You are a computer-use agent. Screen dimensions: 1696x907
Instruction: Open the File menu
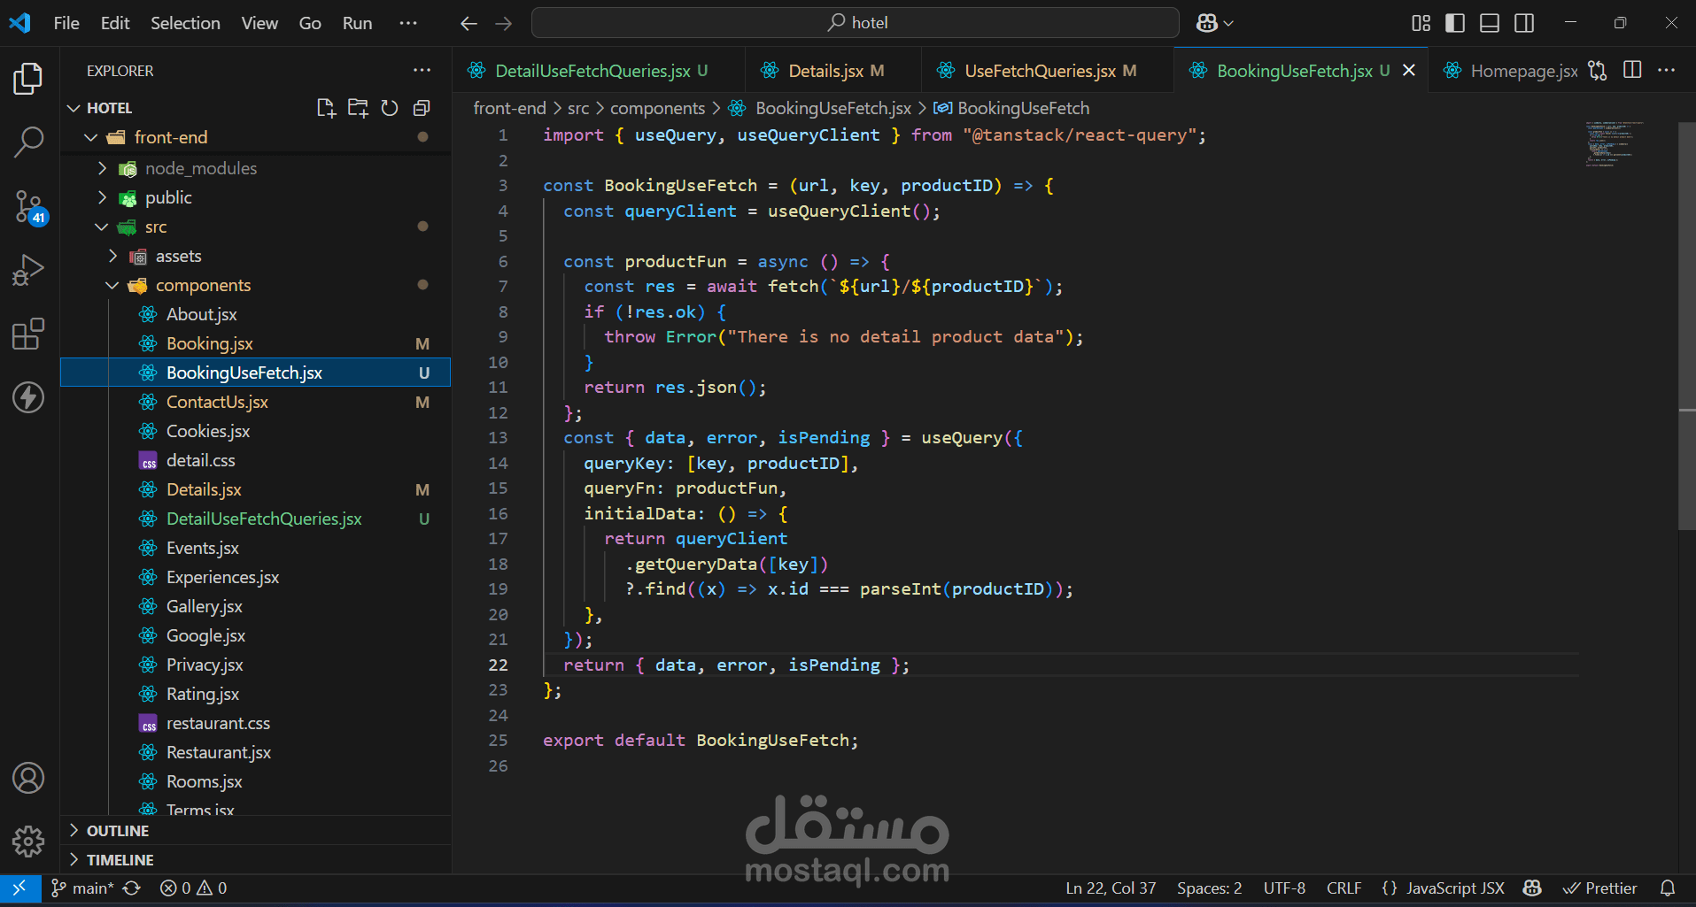click(x=66, y=23)
